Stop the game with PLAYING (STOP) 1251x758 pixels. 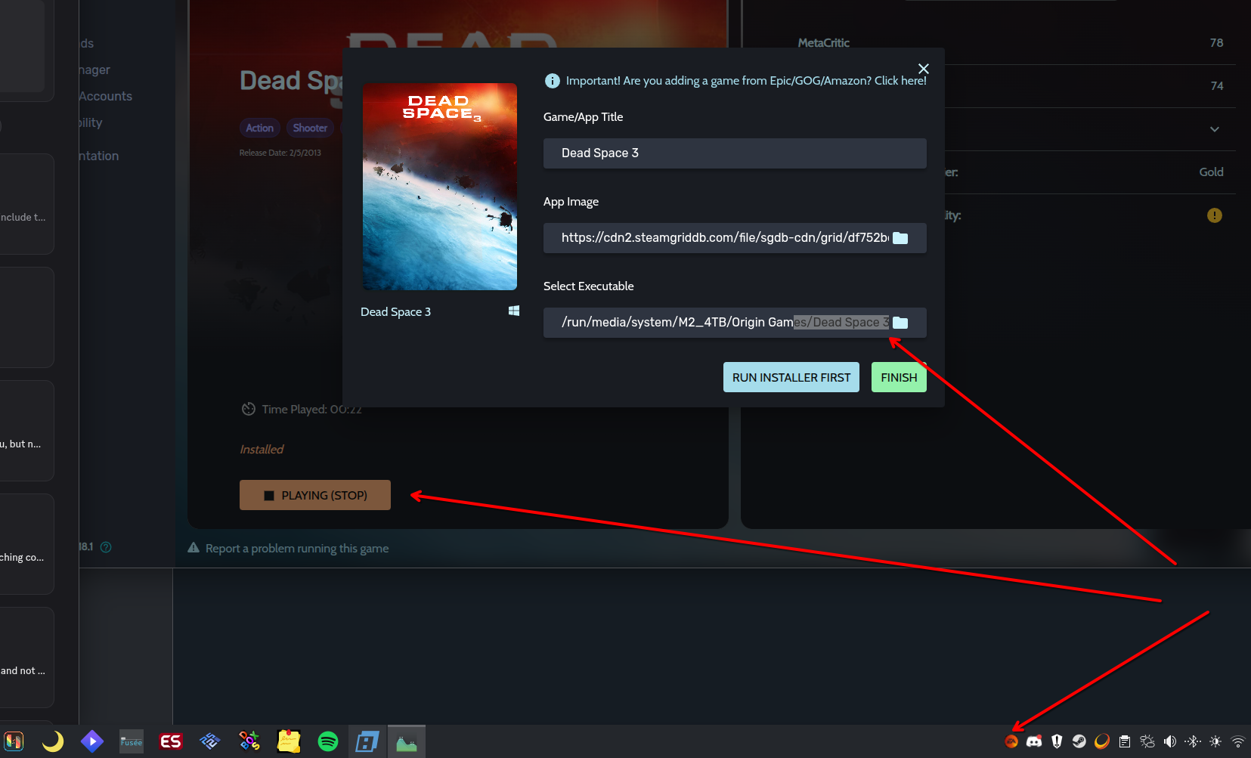tap(315, 495)
